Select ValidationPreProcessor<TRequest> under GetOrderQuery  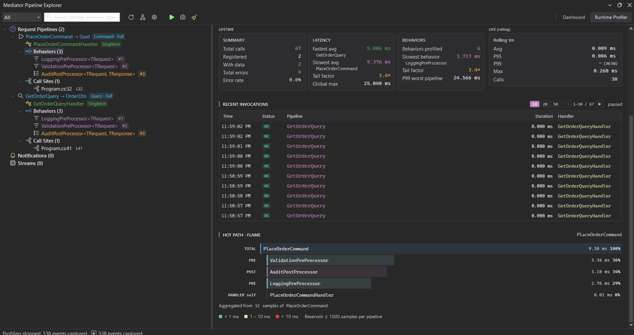[79, 126]
